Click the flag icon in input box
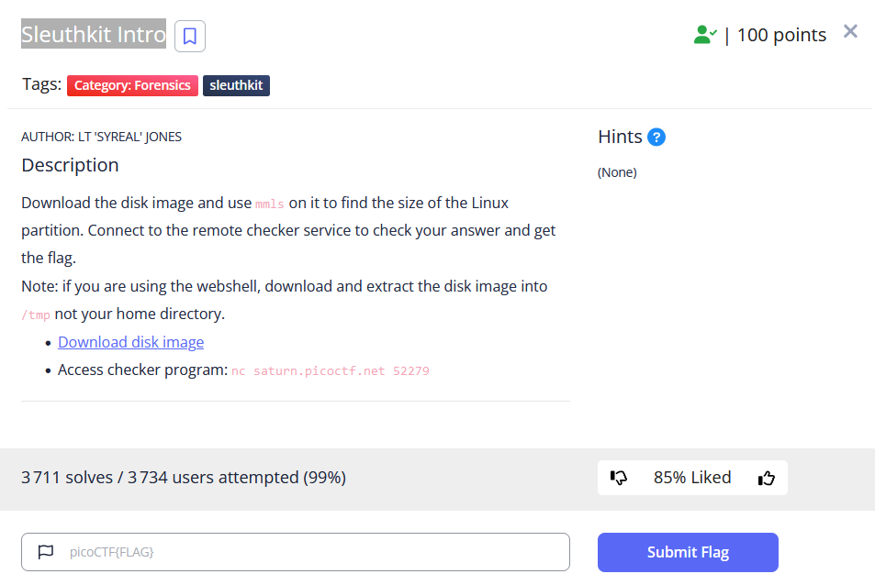 point(46,552)
